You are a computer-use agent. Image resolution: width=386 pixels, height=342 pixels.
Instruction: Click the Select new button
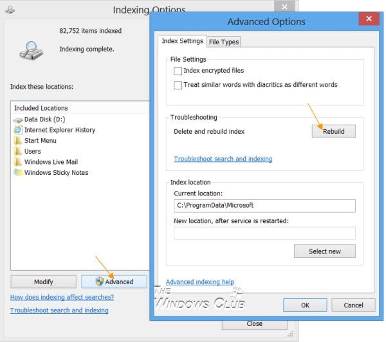(x=325, y=251)
